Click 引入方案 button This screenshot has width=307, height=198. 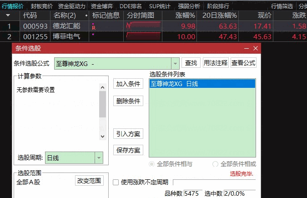(128, 134)
